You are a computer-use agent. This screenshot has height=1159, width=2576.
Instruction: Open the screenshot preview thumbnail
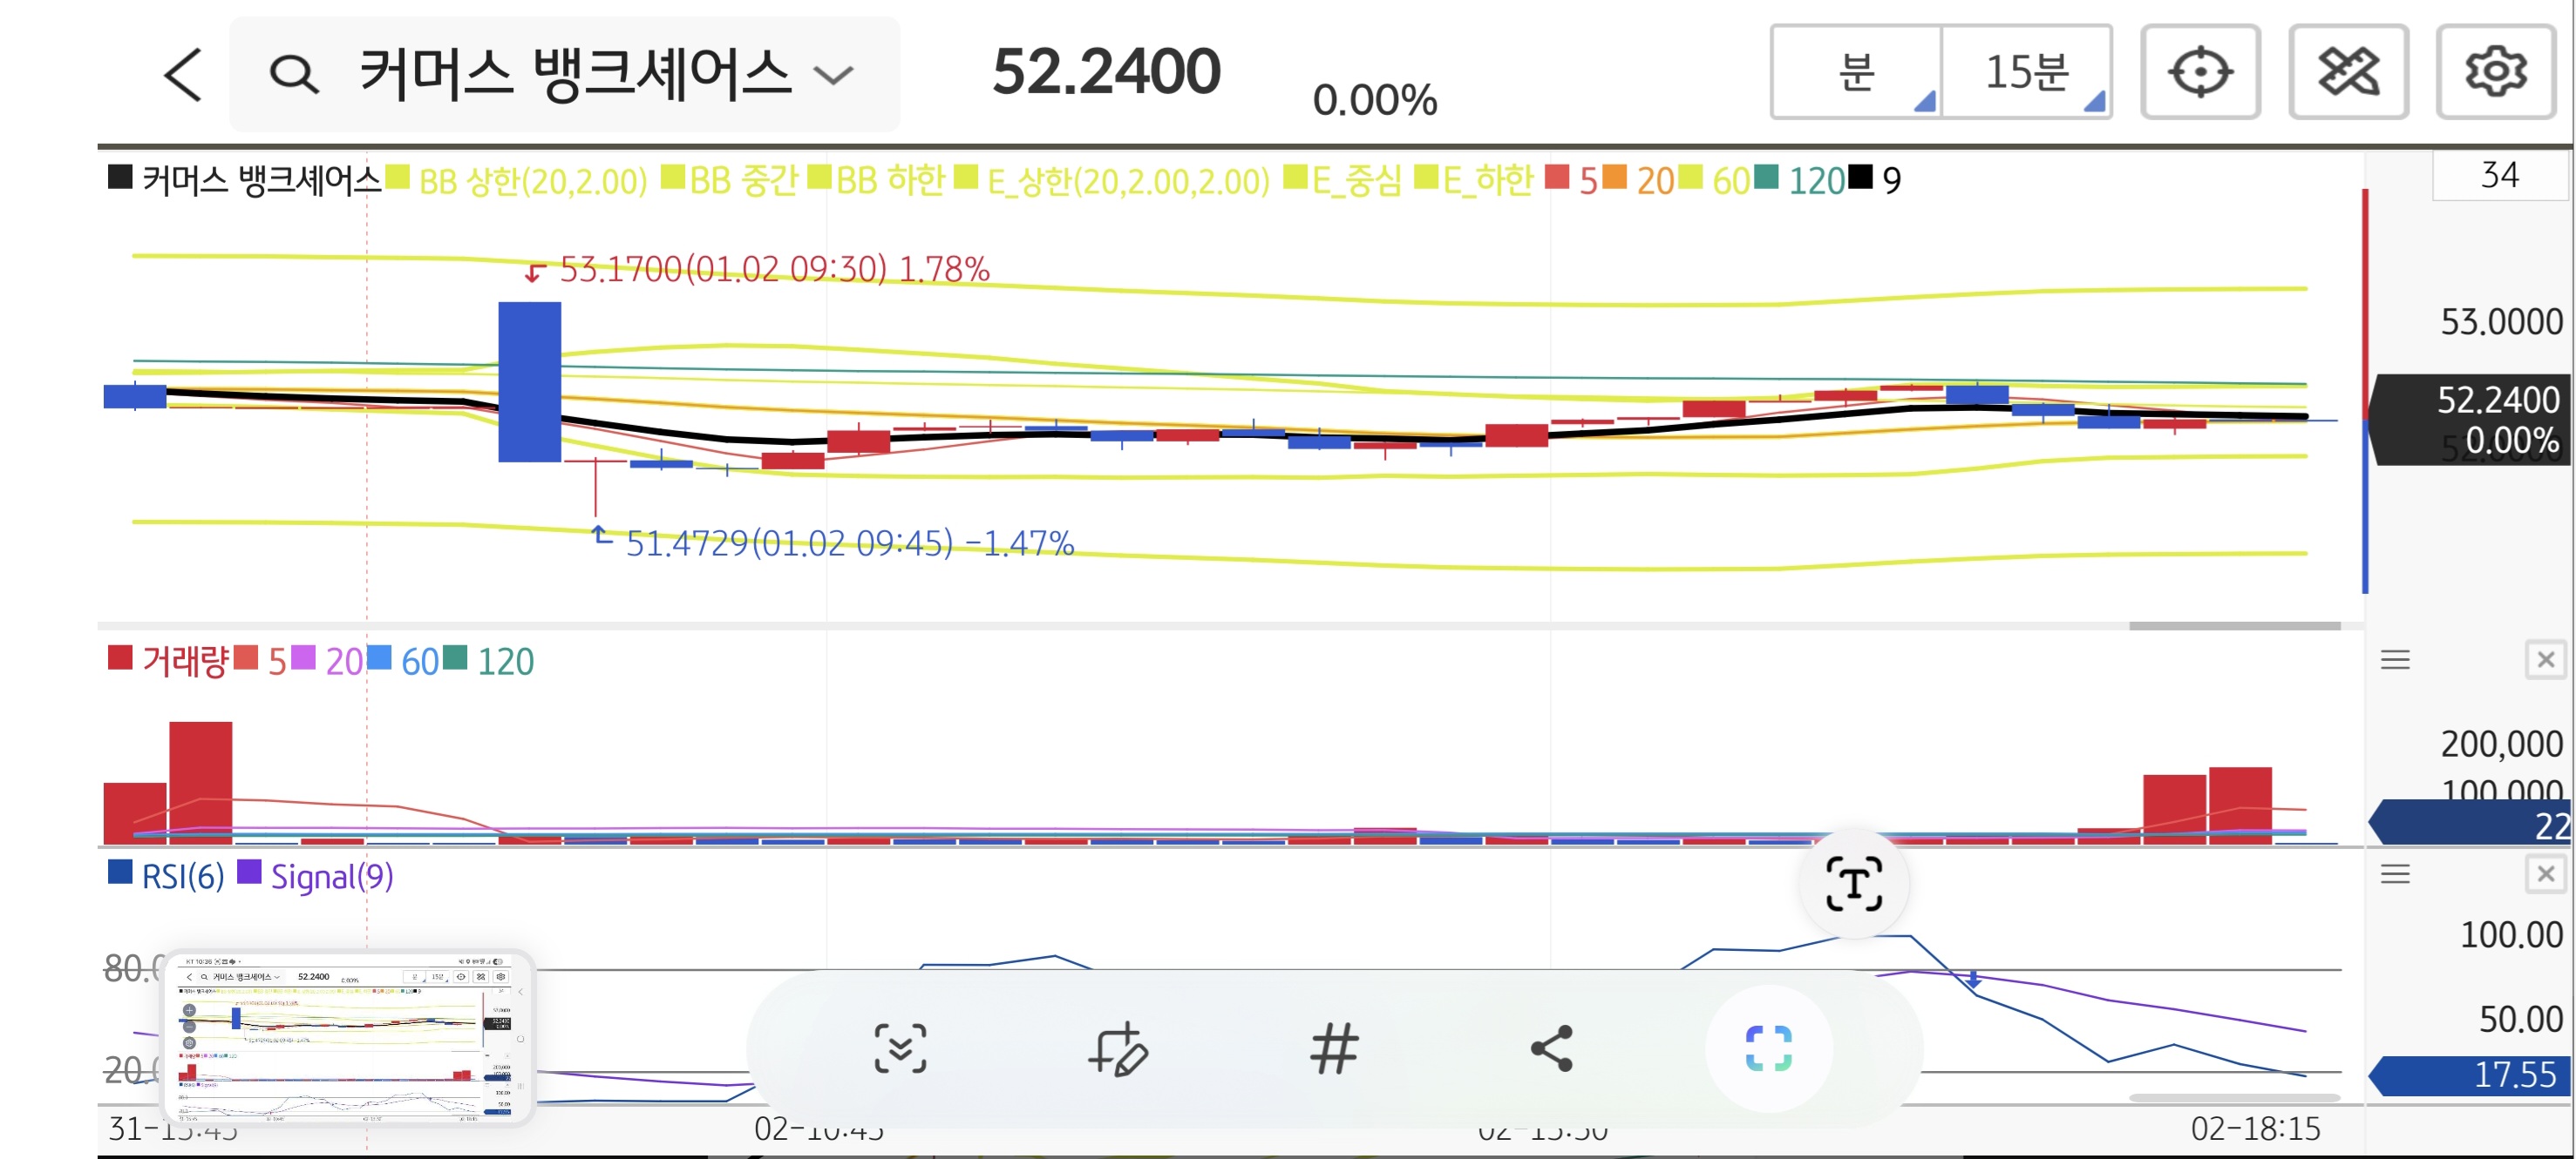tap(346, 1037)
